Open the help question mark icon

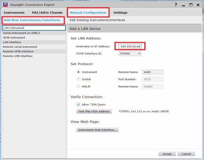click(176, 5)
